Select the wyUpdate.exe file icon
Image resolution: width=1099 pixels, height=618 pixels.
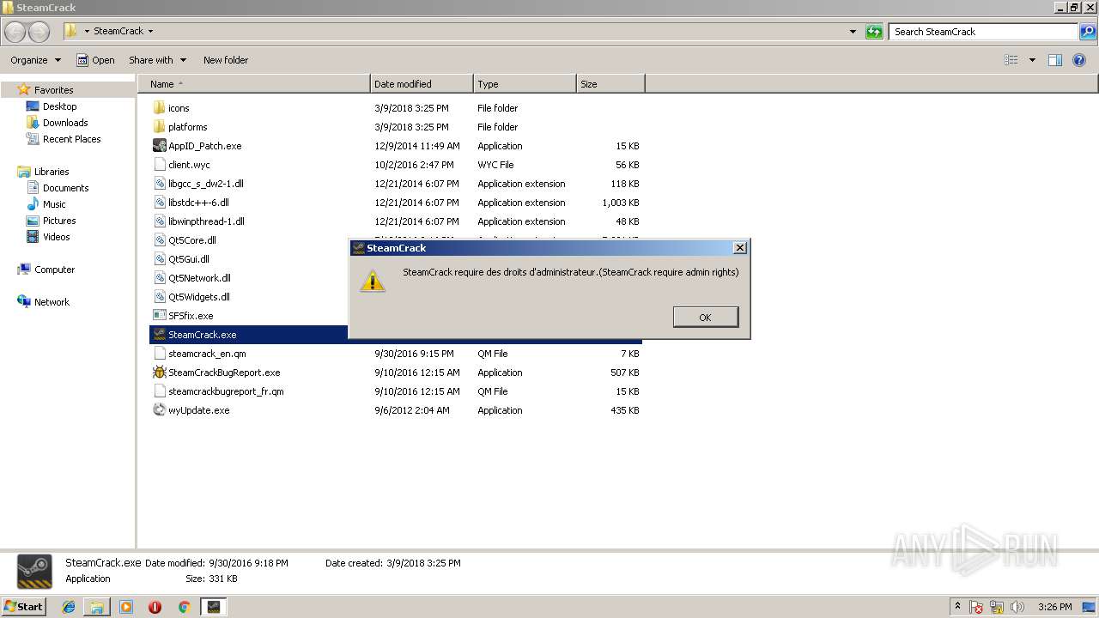click(159, 410)
